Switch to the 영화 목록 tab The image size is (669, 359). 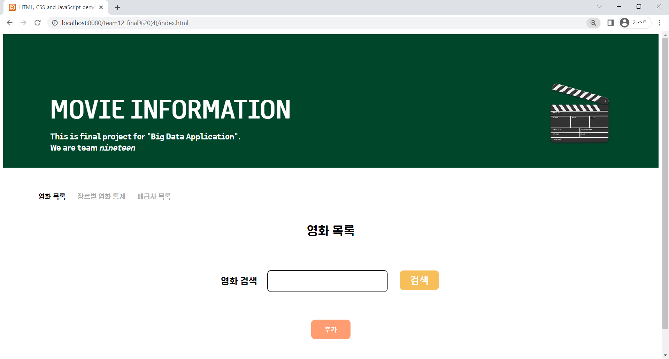pos(52,197)
